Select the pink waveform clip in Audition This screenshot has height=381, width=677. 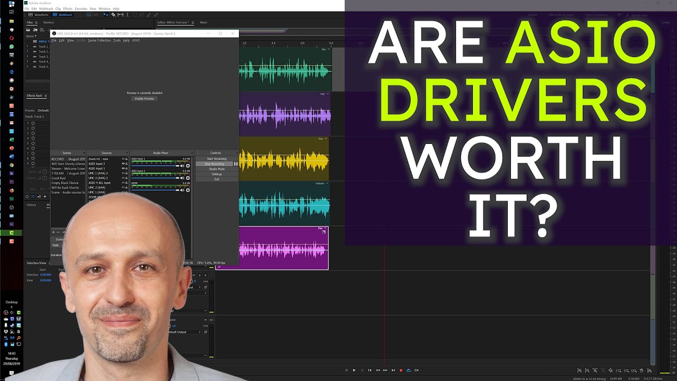pos(283,248)
